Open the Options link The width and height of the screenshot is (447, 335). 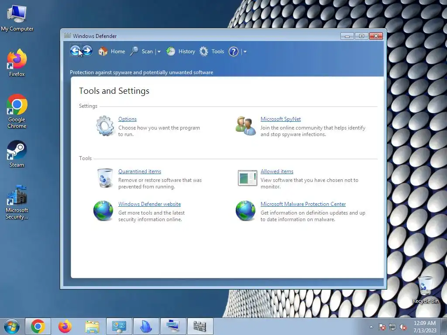pos(127,119)
